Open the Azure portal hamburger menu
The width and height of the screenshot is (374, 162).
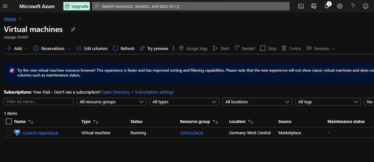pos(5,6)
